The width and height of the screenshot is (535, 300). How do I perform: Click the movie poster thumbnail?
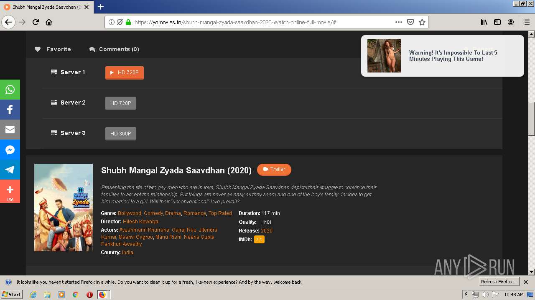point(64,207)
